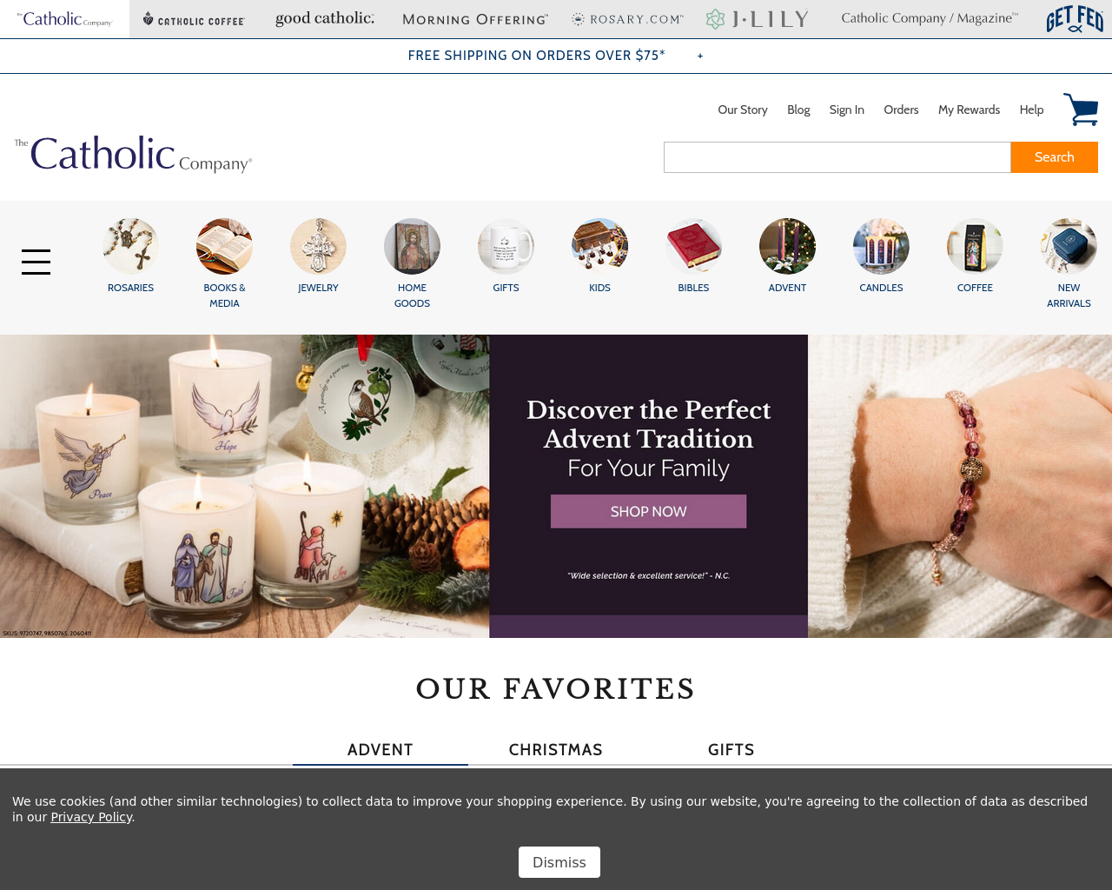Switch to the Christmas favorites tab
The height and width of the screenshot is (890, 1112).
(x=556, y=749)
